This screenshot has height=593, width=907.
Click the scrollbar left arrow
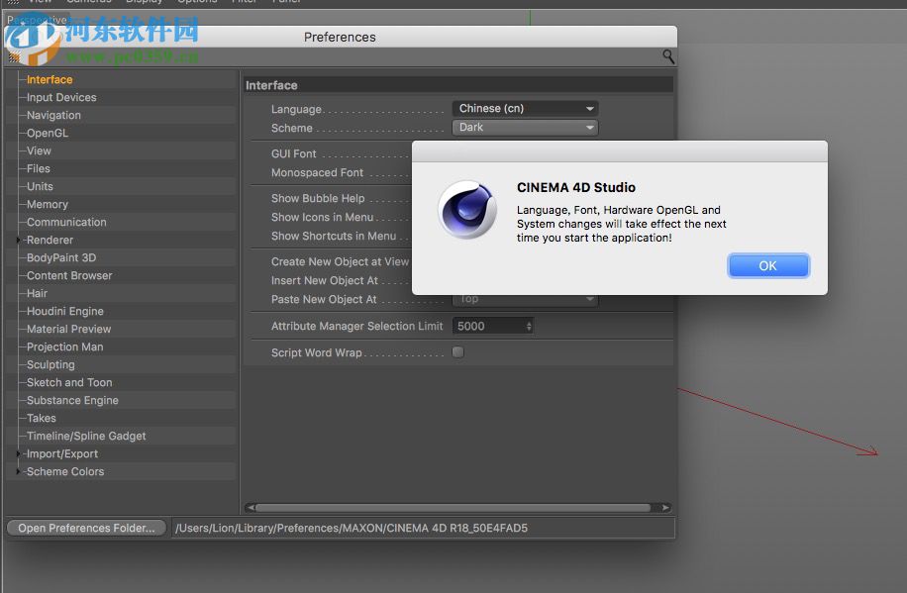coord(250,508)
